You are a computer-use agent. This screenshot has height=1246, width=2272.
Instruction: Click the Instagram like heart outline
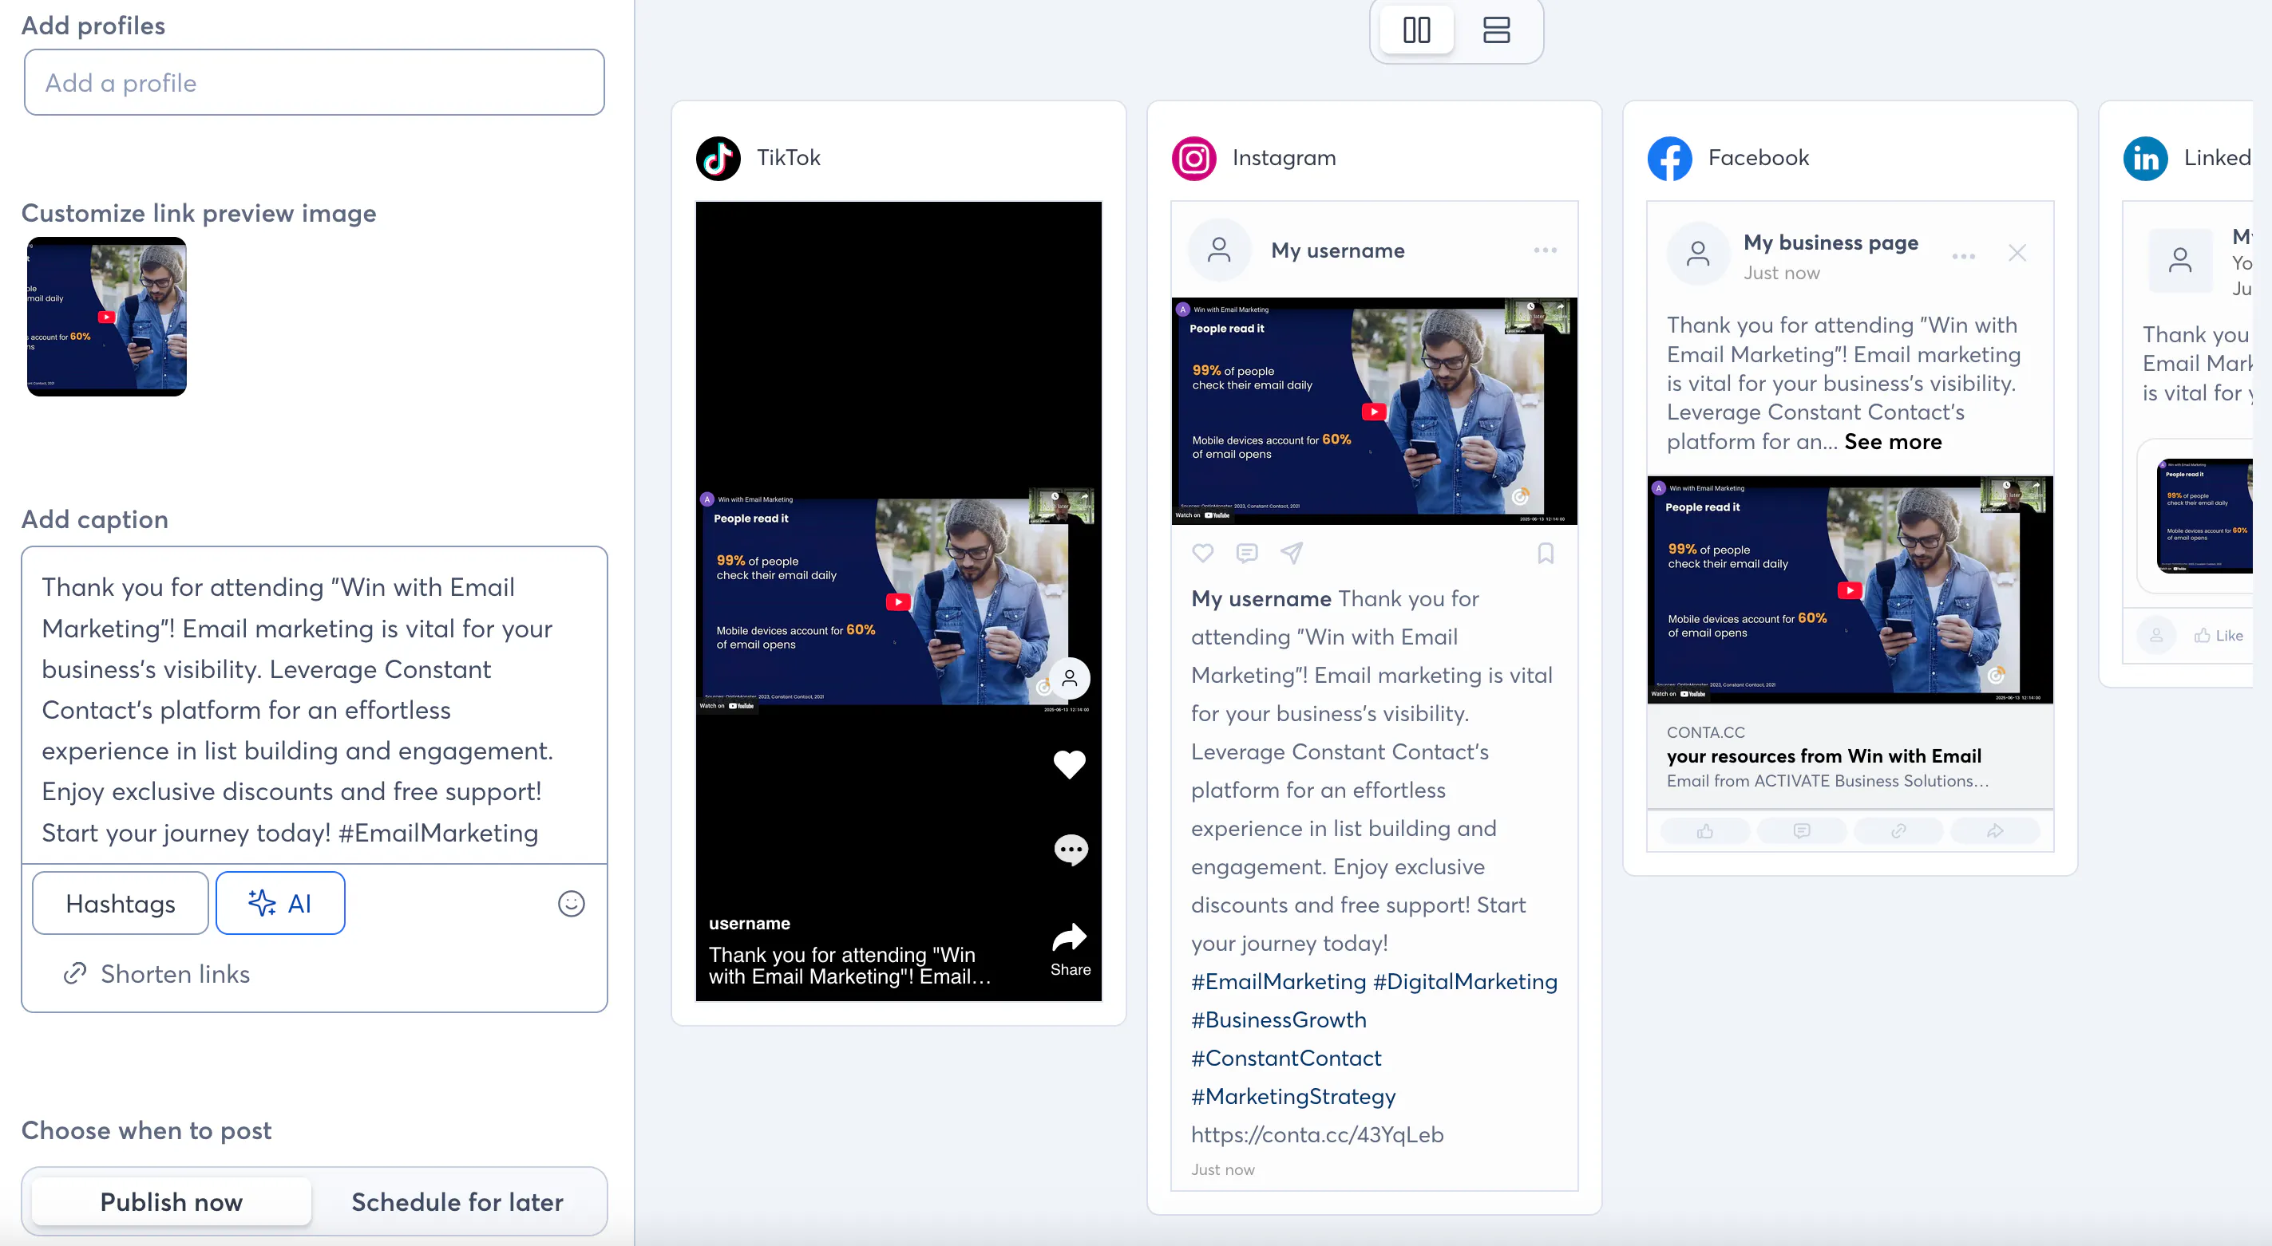coord(1202,554)
